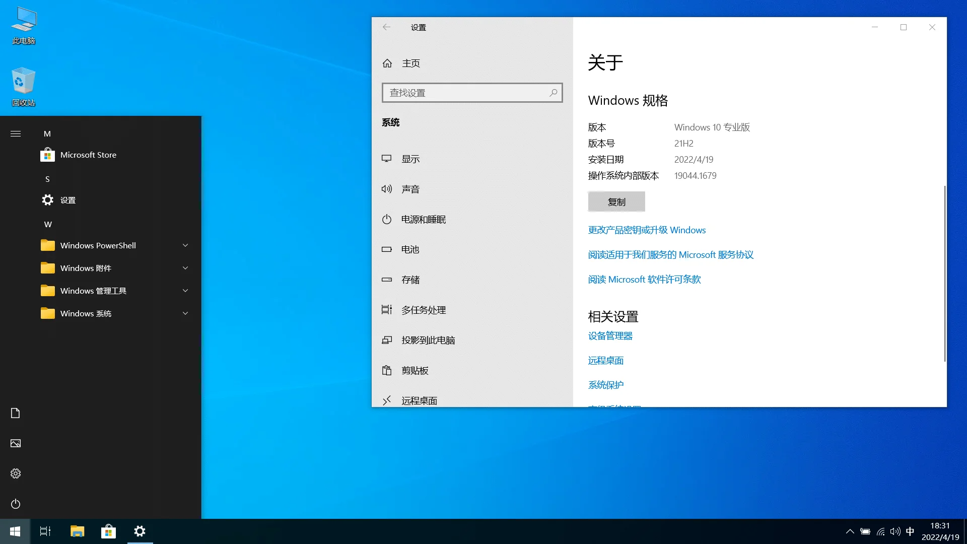Select 电源和睡眠 in the sidebar

pos(423,219)
